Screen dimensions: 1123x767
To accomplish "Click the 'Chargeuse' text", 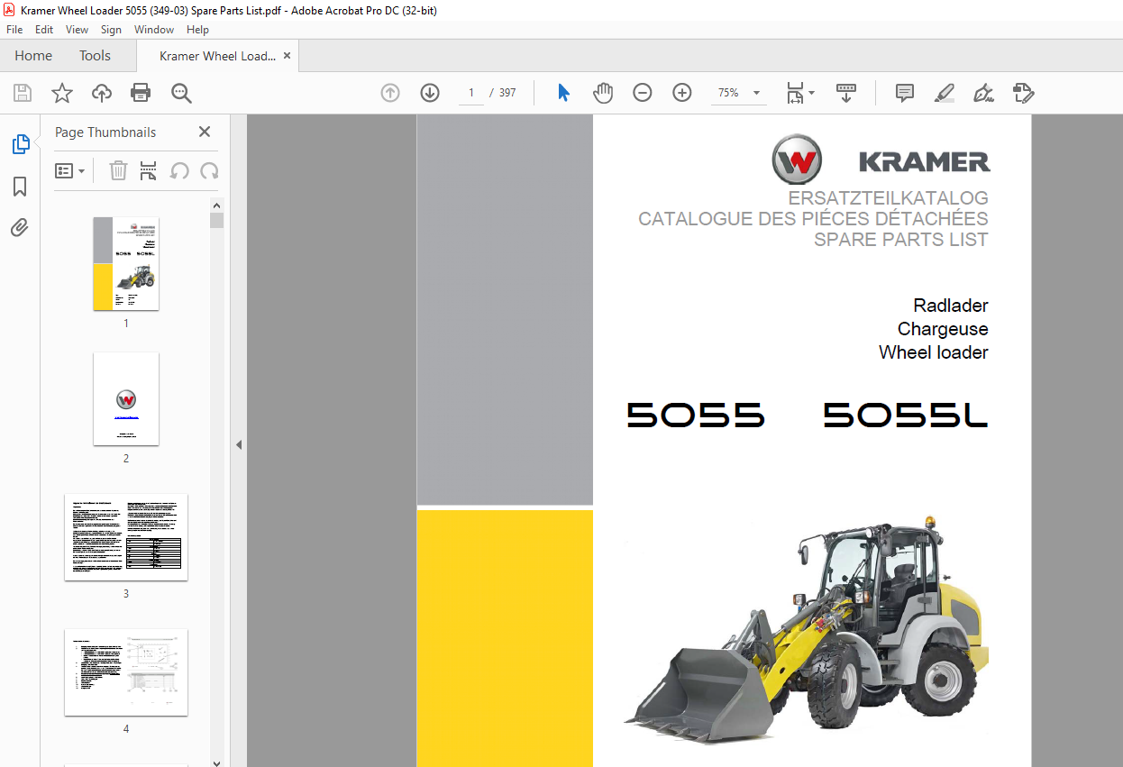I will point(943,329).
